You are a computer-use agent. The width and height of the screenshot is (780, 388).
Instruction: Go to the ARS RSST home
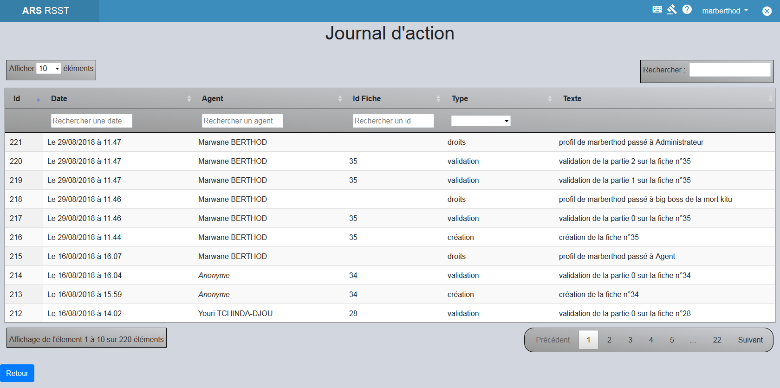[45, 11]
